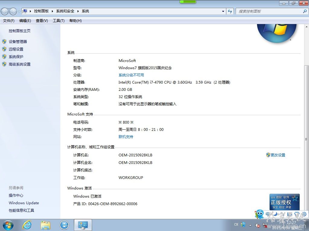Select the Control Panel taskbar button
The height and width of the screenshot is (231, 309).
coord(83,225)
